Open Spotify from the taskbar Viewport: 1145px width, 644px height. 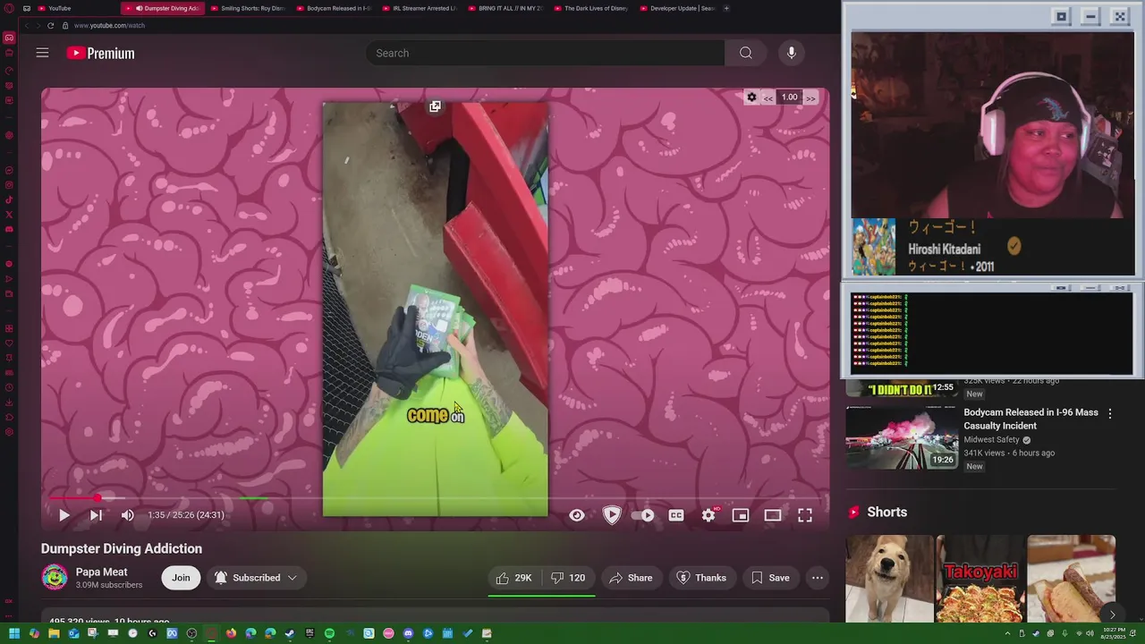click(x=329, y=633)
